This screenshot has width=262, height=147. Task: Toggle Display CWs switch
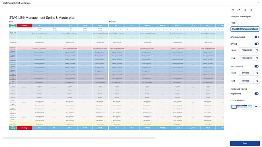[x=257, y=94]
